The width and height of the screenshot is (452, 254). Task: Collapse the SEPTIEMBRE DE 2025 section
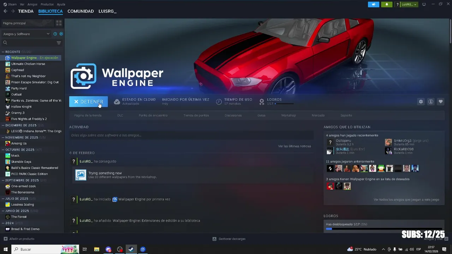point(3,180)
